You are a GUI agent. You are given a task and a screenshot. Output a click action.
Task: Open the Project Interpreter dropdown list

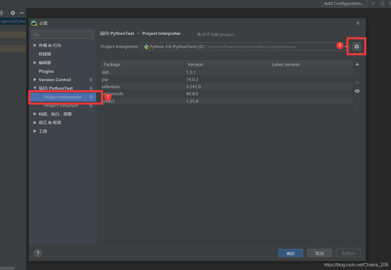click(x=345, y=47)
